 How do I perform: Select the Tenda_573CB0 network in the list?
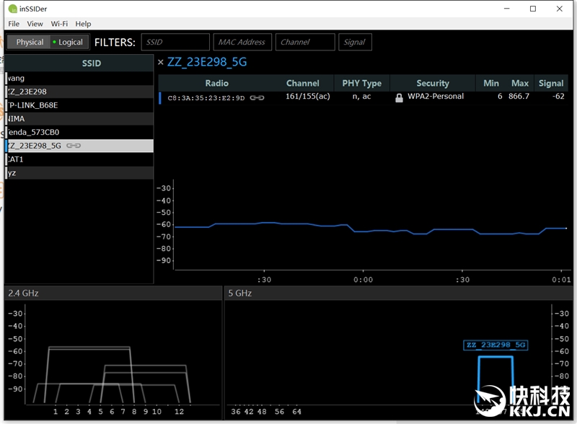click(x=43, y=132)
